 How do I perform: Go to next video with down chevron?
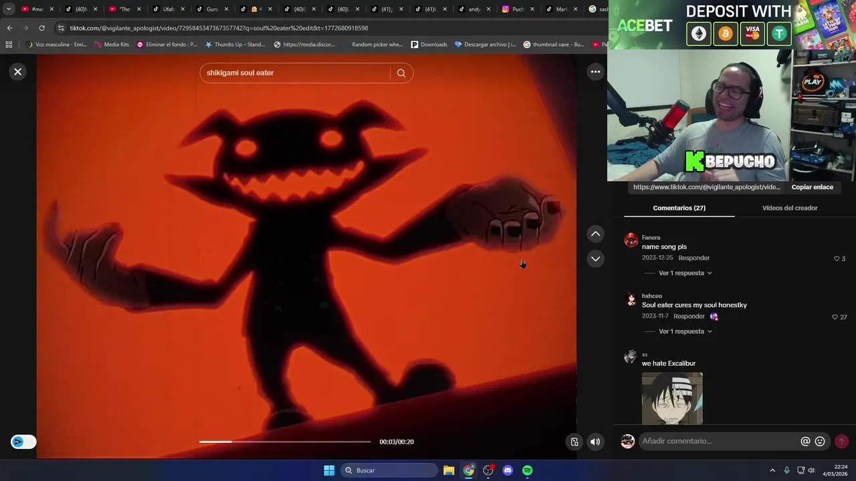[595, 259]
